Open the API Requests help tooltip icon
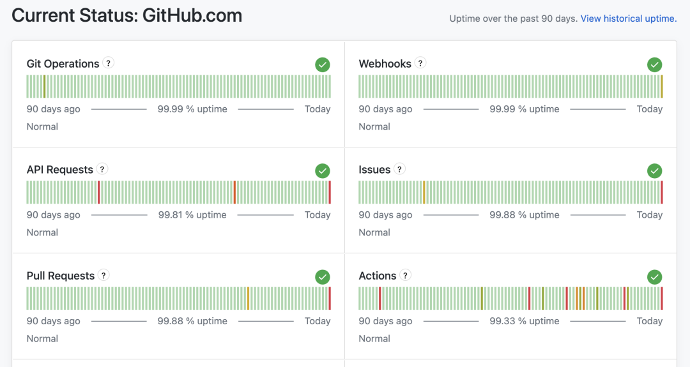This screenshot has height=367, width=690. pos(102,169)
